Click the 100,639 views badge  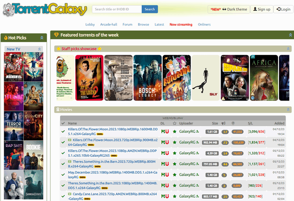(238, 143)
